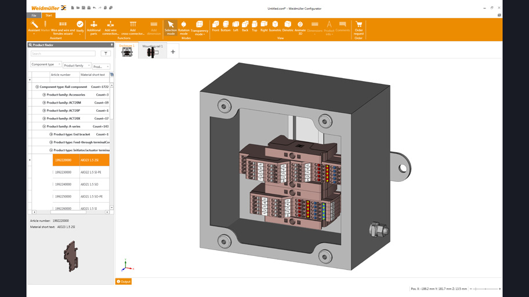Expand Product family: ACT20M group
Screen dimensions: 529x297
click(x=44, y=102)
